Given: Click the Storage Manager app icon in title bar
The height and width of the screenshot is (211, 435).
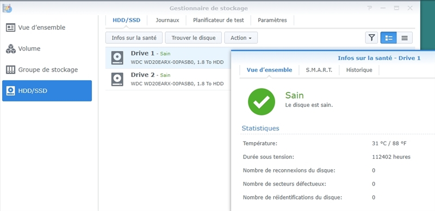Looking at the screenshot, I should coord(7,8).
